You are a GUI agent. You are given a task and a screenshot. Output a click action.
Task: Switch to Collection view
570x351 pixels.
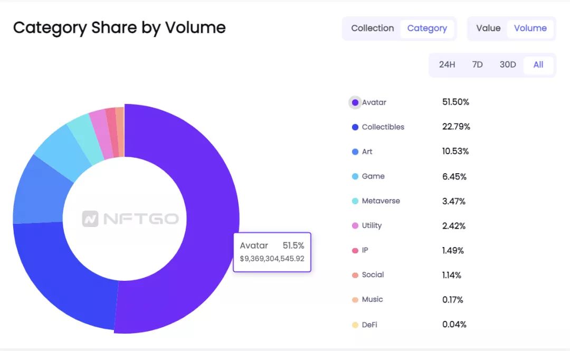tap(372, 29)
